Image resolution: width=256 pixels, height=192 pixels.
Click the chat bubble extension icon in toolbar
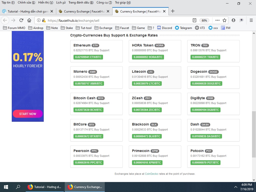click(241, 20)
